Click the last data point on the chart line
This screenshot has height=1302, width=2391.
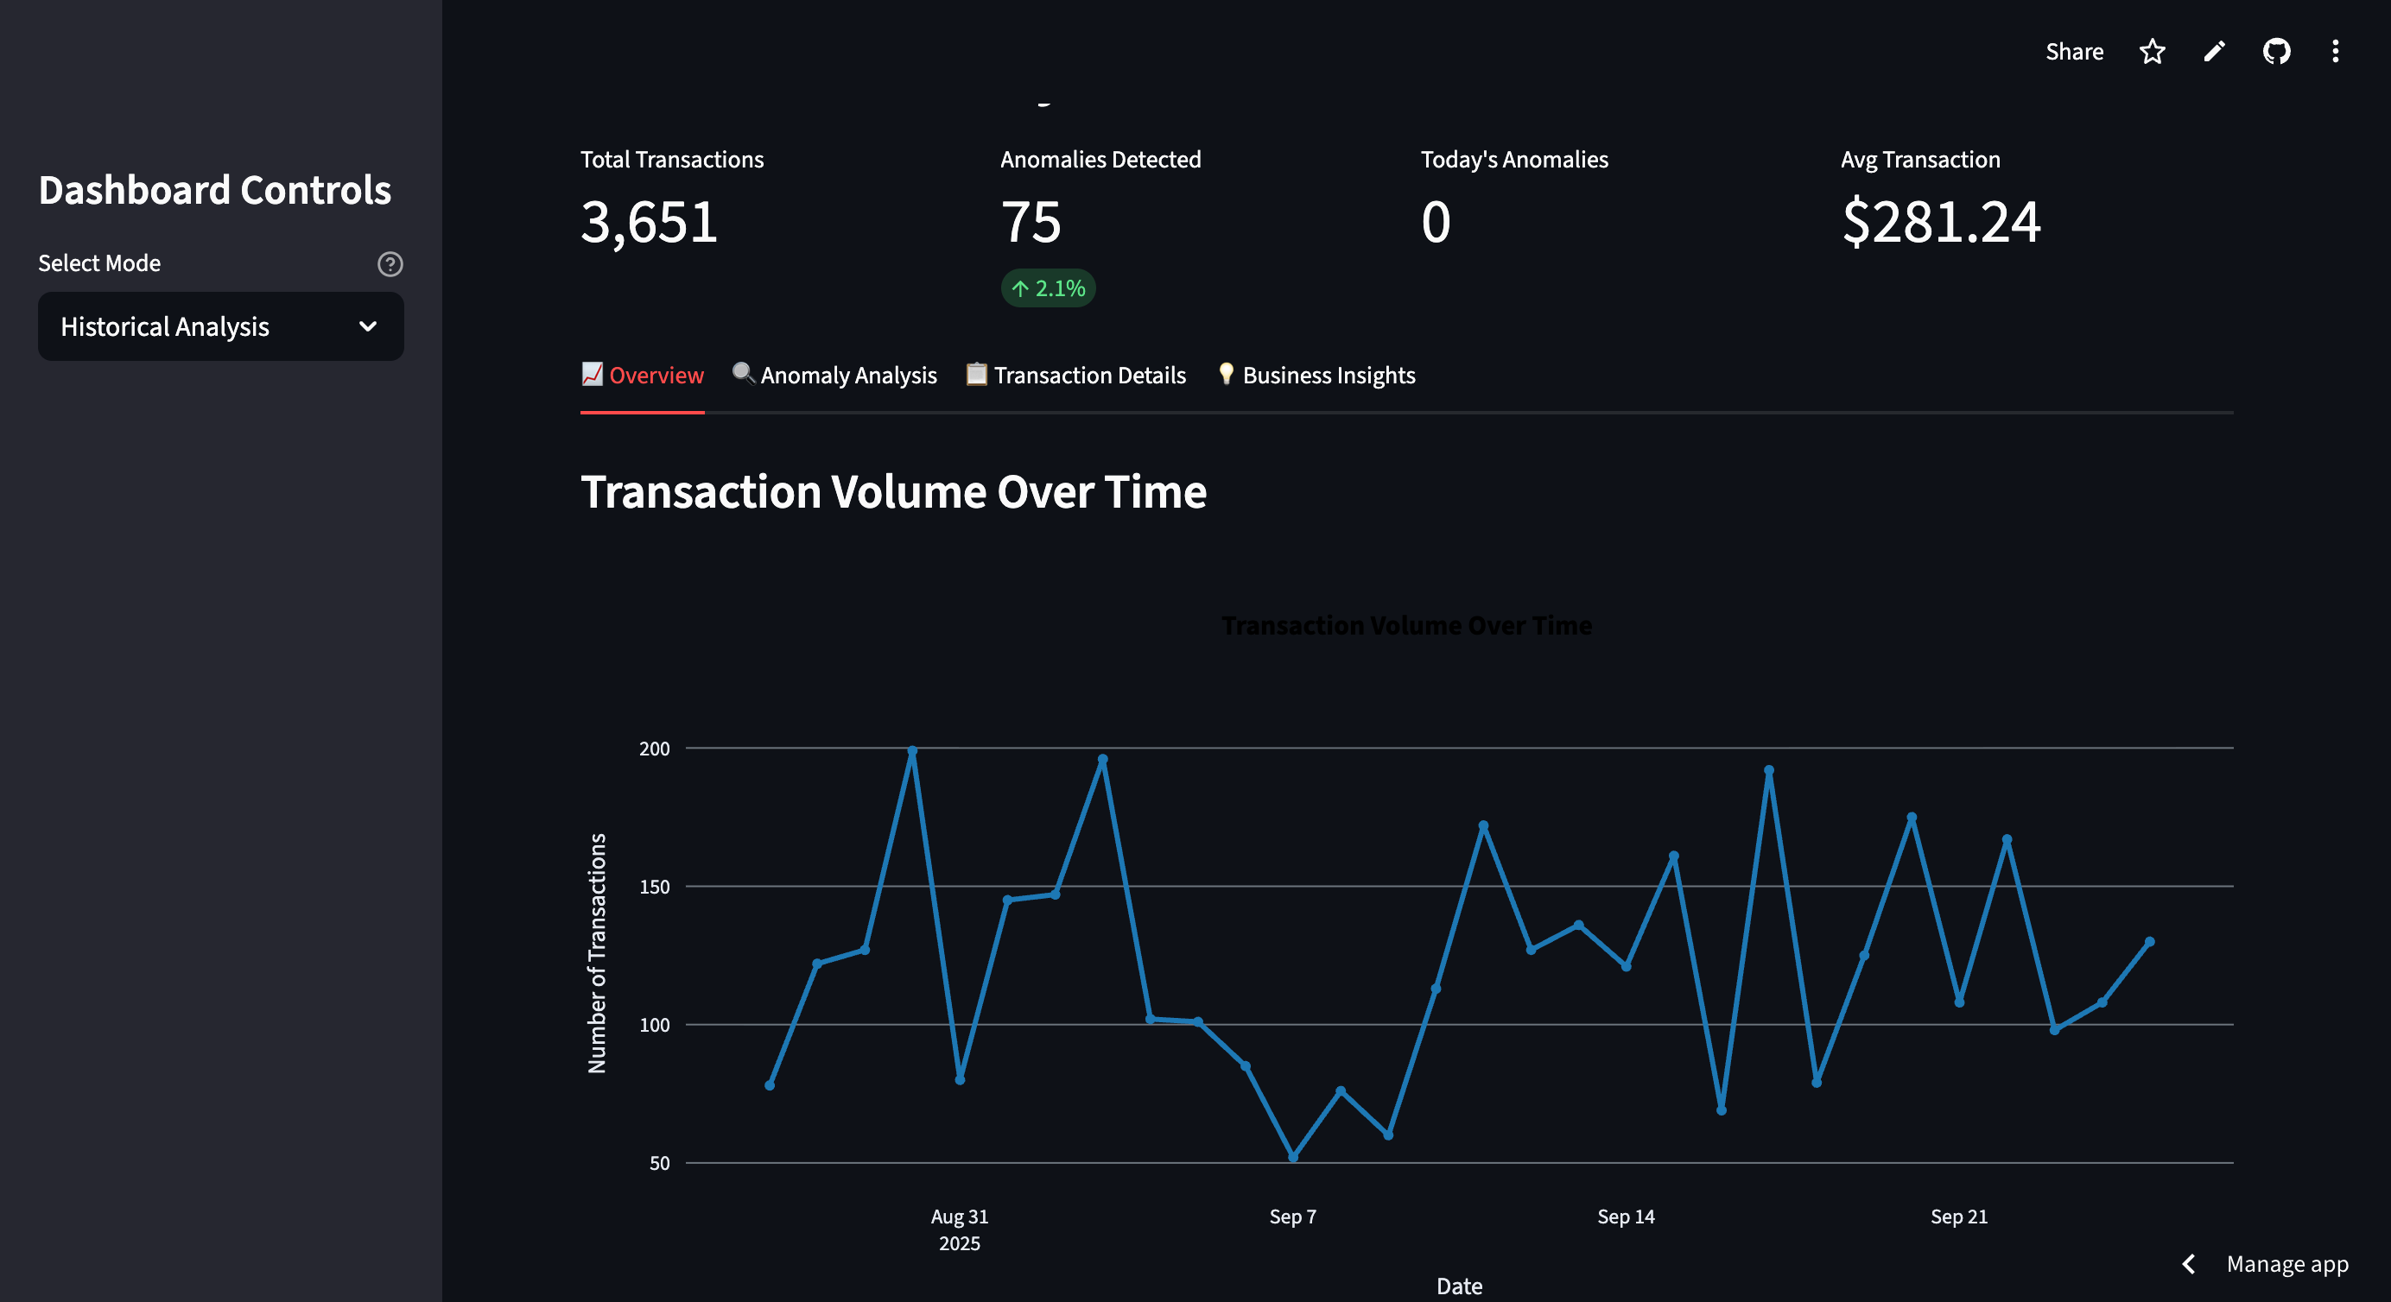pos(2149,942)
